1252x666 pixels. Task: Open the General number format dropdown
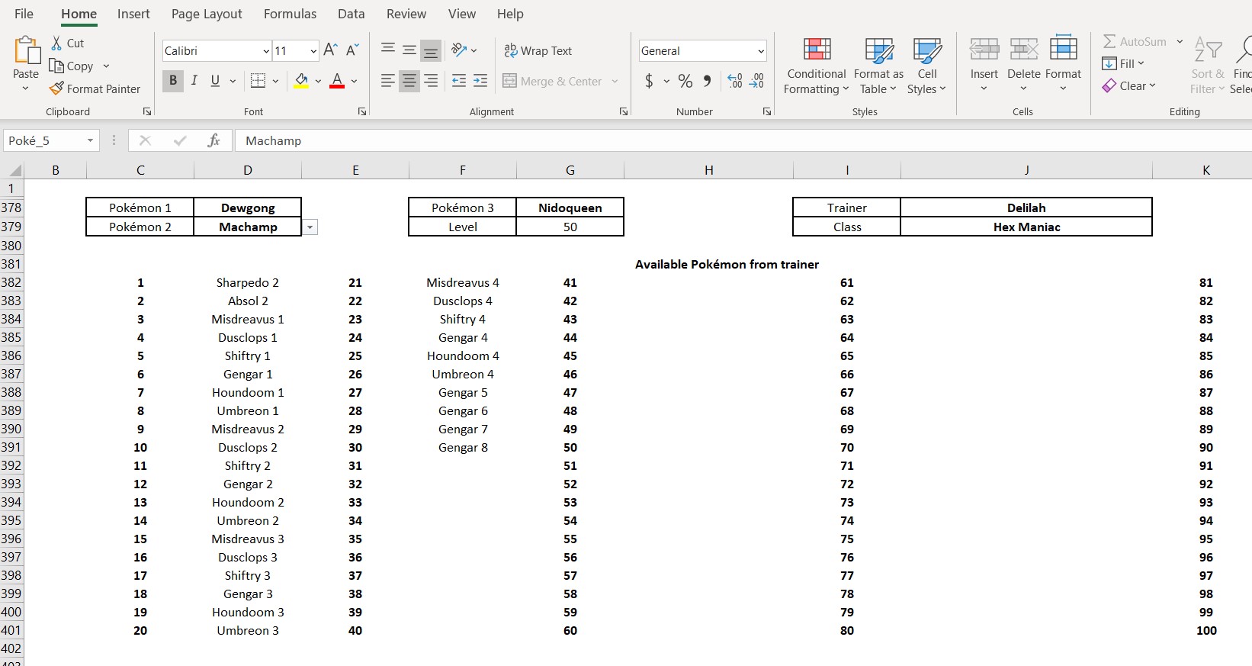(760, 51)
